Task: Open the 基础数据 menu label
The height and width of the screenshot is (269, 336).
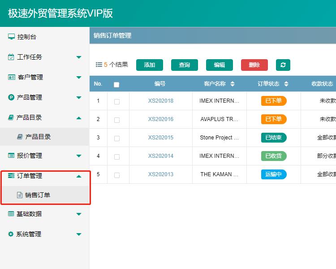Action: click(29, 214)
